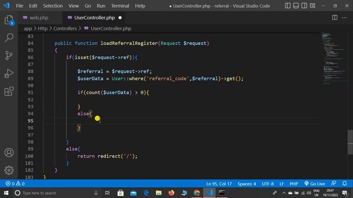Start Go Live server

coord(314,184)
